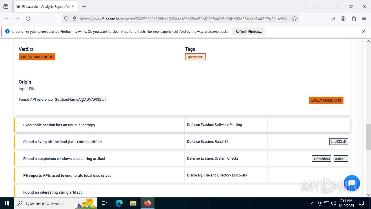This screenshot has height=209, width=371.
Task: View site security lock information
Action: coord(74,19)
